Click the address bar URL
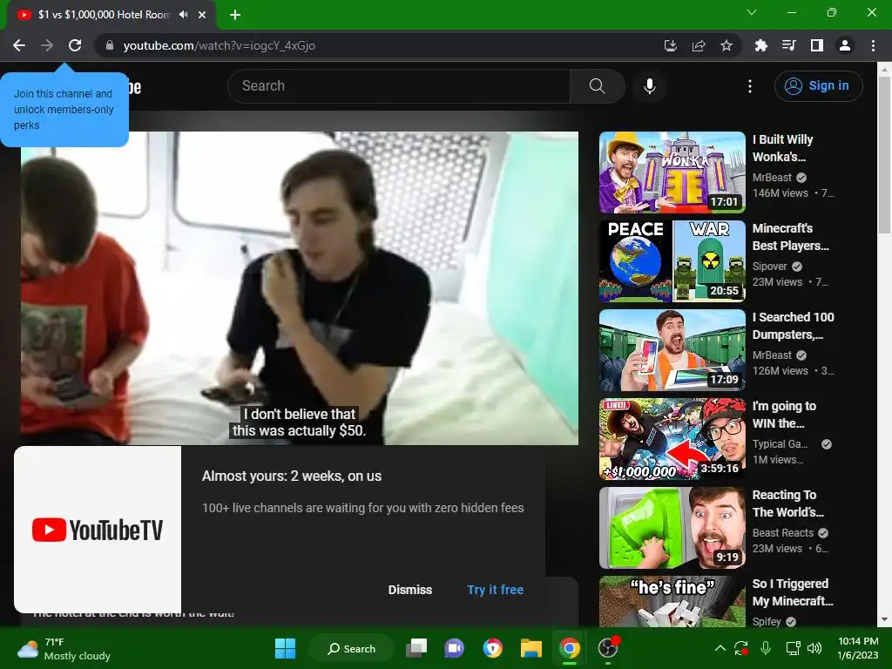The width and height of the screenshot is (892, 669). point(219,45)
